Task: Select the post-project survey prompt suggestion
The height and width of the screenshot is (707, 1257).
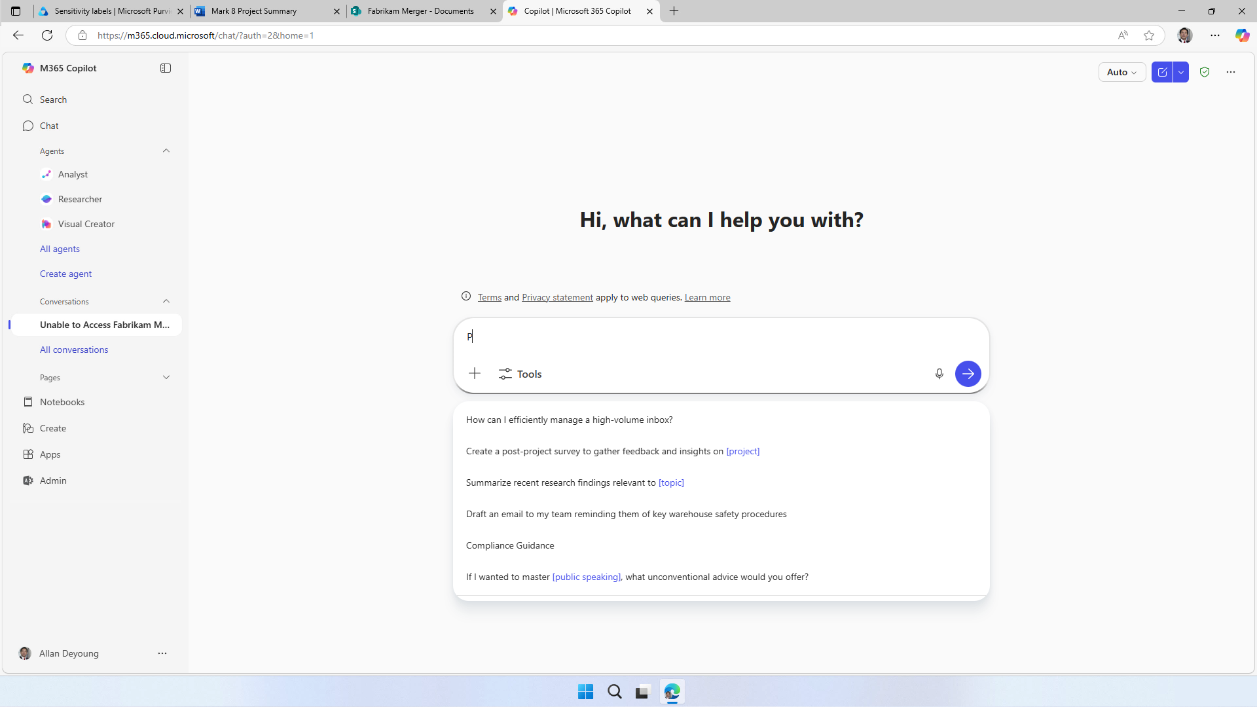Action: tap(721, 451)
